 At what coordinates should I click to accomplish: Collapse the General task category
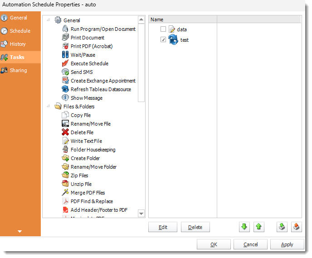pos(48,20)
